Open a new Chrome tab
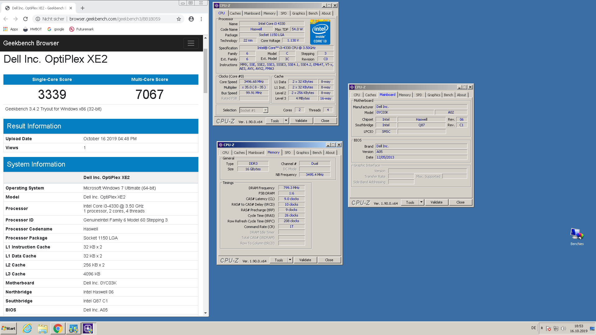596x335 pixels. pos(83,8)
